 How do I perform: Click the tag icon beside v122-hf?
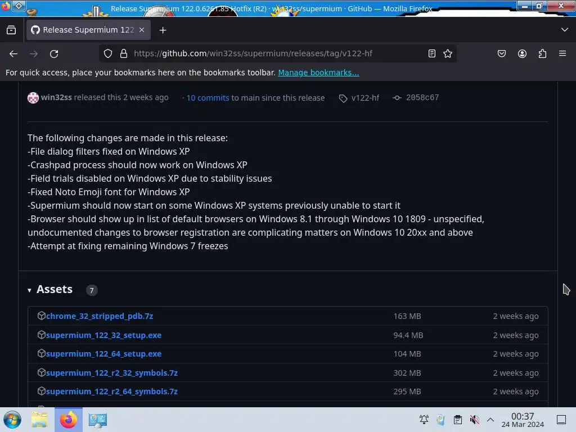point(343,98)
